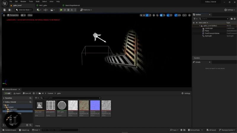Open the File menu
Viewport: 237px width, 133px height.
coord(11,1)
